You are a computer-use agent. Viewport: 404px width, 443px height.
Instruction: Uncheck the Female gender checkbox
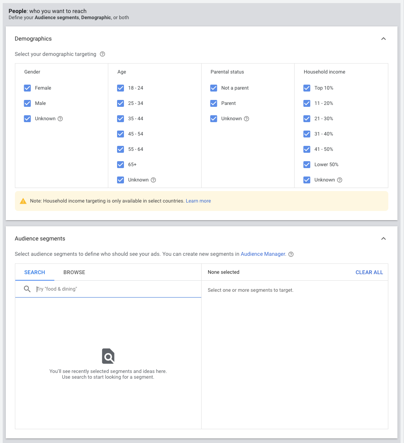click(x=28, y=88)
